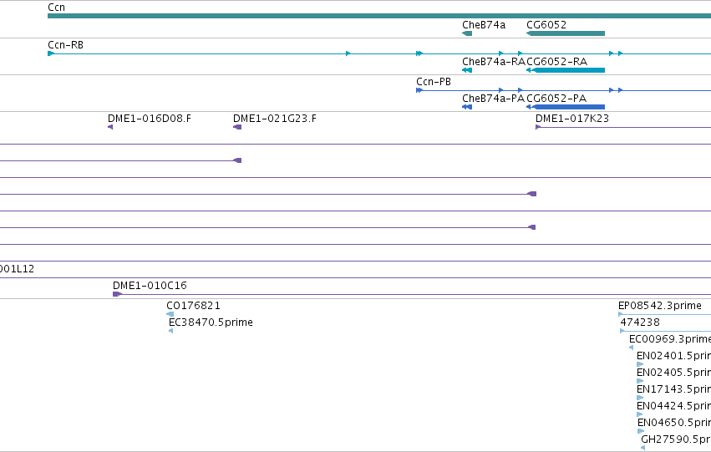Click the DME1-017K23 label
Screen dimensions: 711x452
point(572,119)
